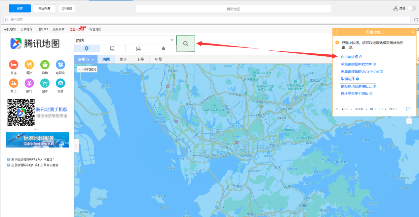The height and width of the screenshot is (217, 419).
Task: Choose 取消选择 option
Action: pos(348,79)
